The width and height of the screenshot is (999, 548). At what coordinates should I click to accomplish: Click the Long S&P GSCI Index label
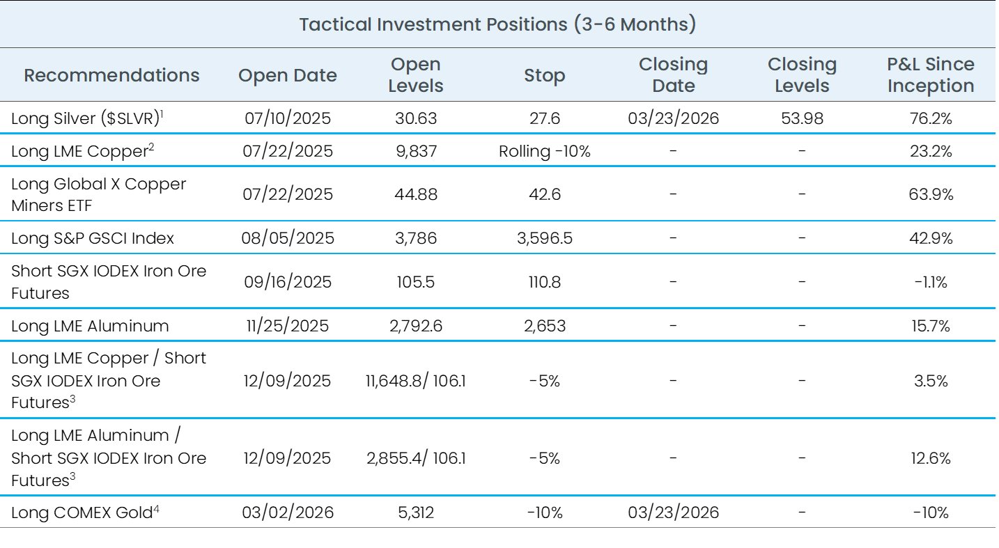point(93,238)
